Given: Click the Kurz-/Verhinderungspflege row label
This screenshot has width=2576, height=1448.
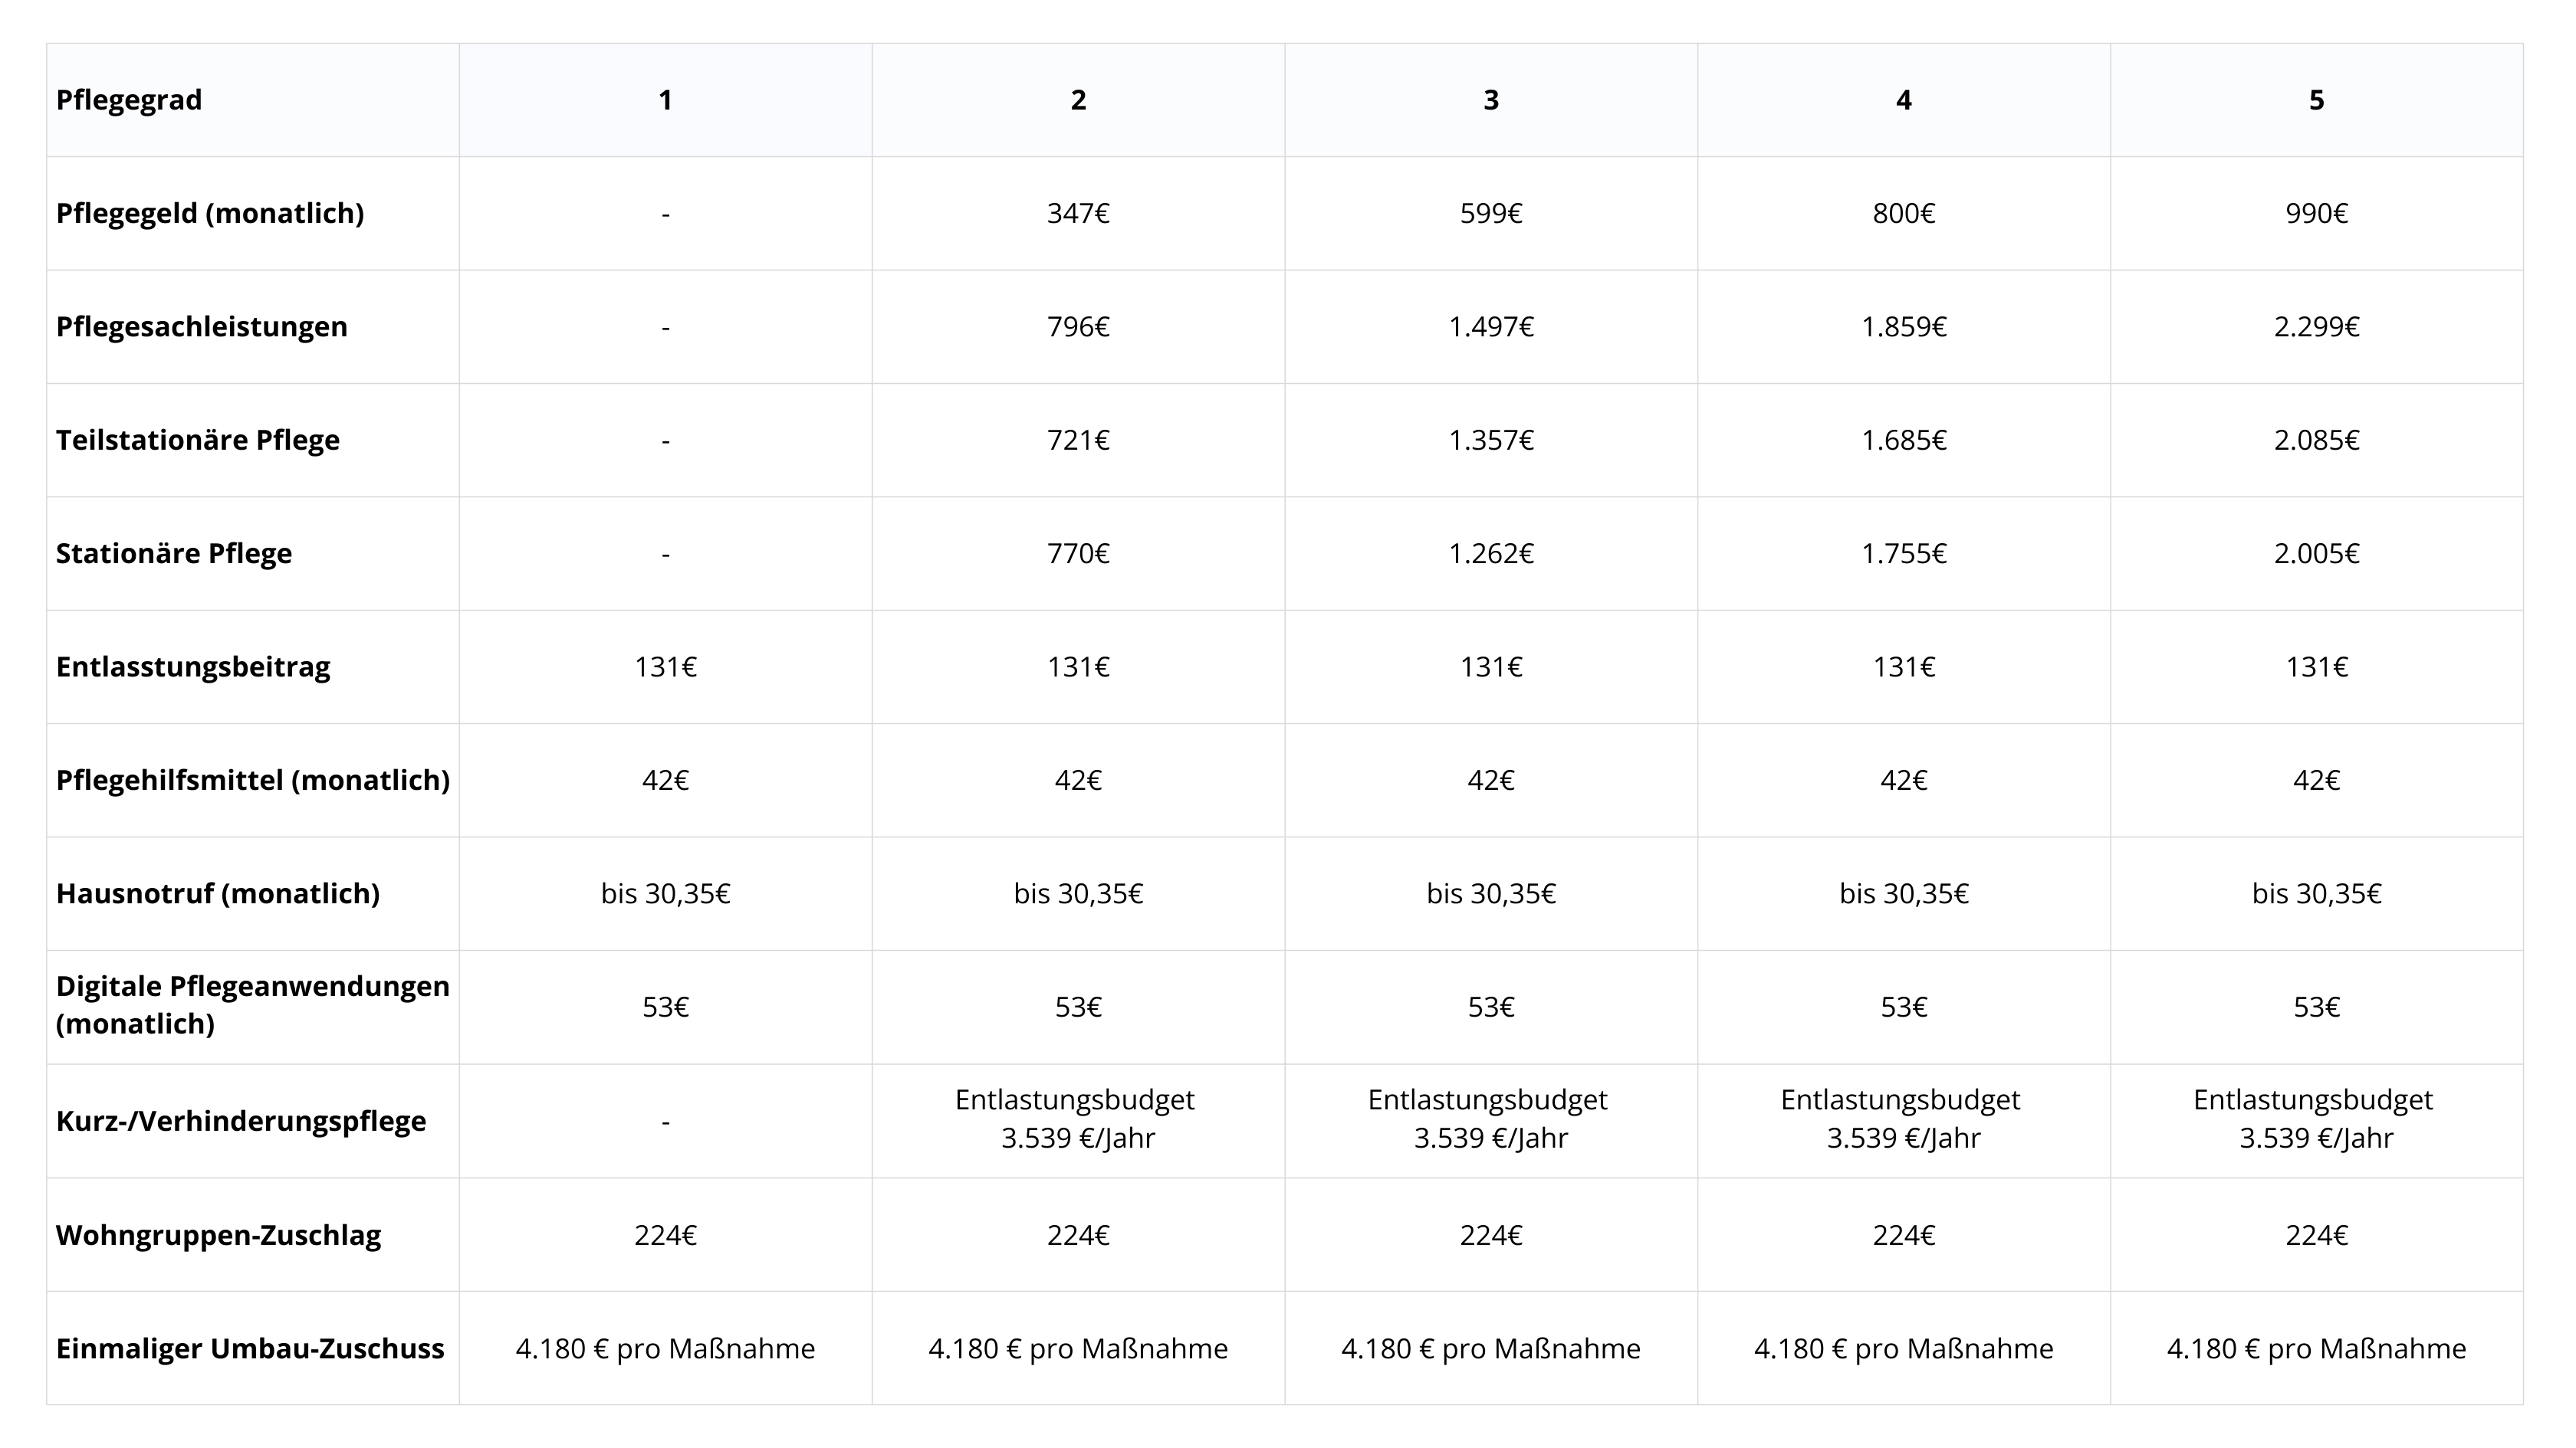Looking at the screenshot, I should click(x=241, y=1121).
